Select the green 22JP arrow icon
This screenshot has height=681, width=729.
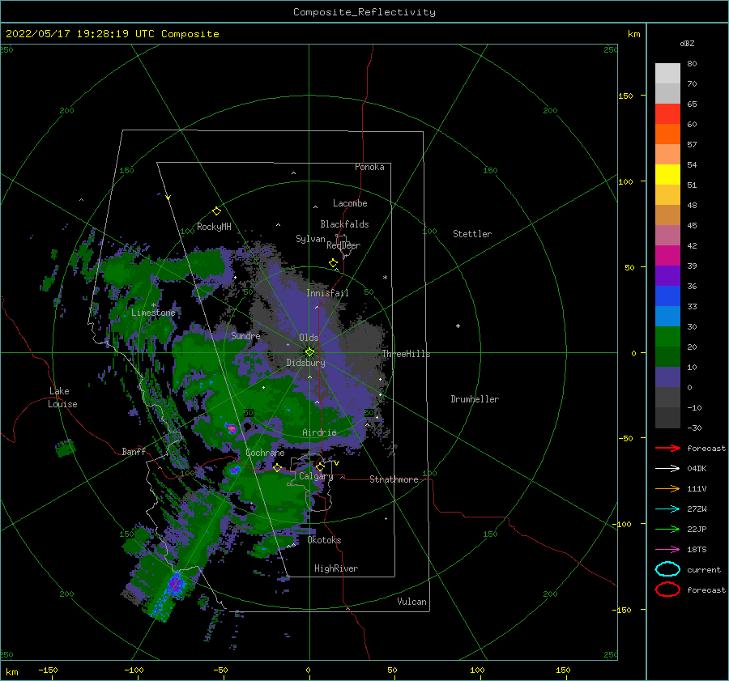[667, 529]
